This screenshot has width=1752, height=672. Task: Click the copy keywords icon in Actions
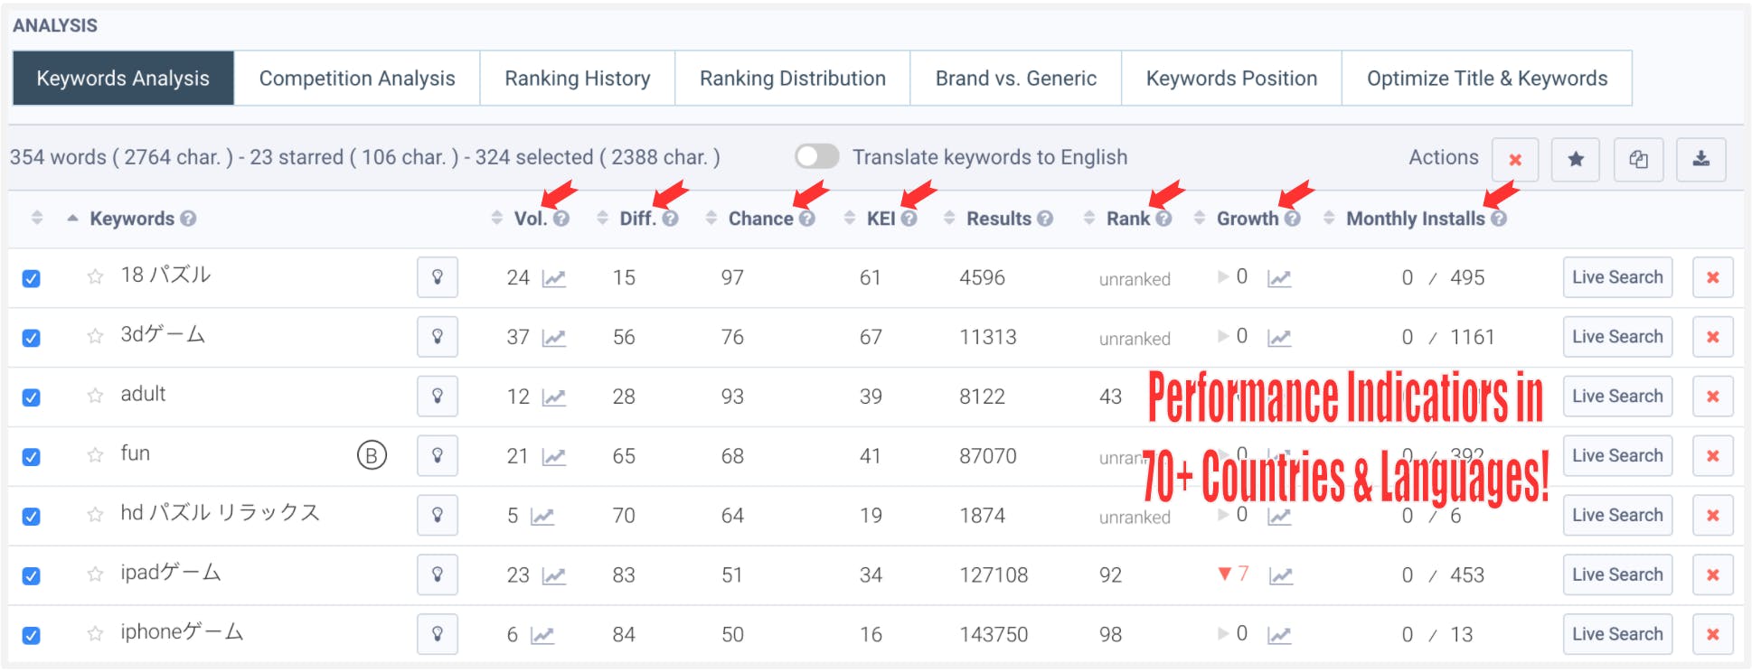1638,159
